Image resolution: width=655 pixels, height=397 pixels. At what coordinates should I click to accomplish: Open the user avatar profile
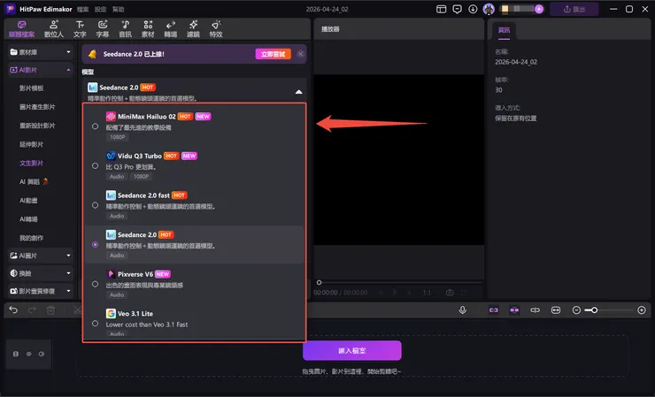(x=489, y=9)
